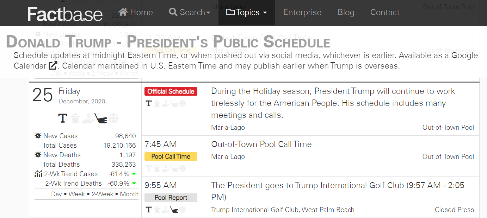Image resolution: width=487 pixels, height=218 pixels.
Task: Go to the Blog page
Action: click(346, 13)
